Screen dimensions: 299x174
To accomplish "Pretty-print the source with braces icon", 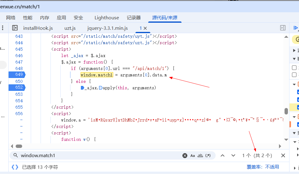I will [15, 167].
